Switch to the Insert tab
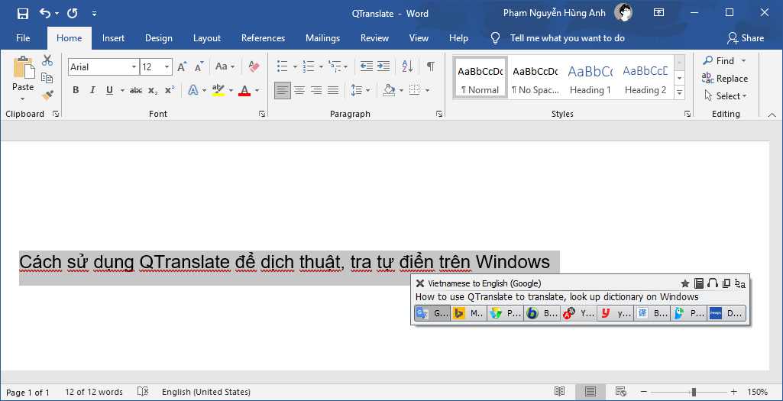Screen dimensions: 783x401 pos(113,38)
